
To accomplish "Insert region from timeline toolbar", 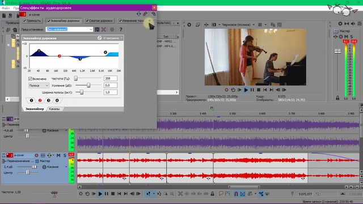I will point(227,194).
